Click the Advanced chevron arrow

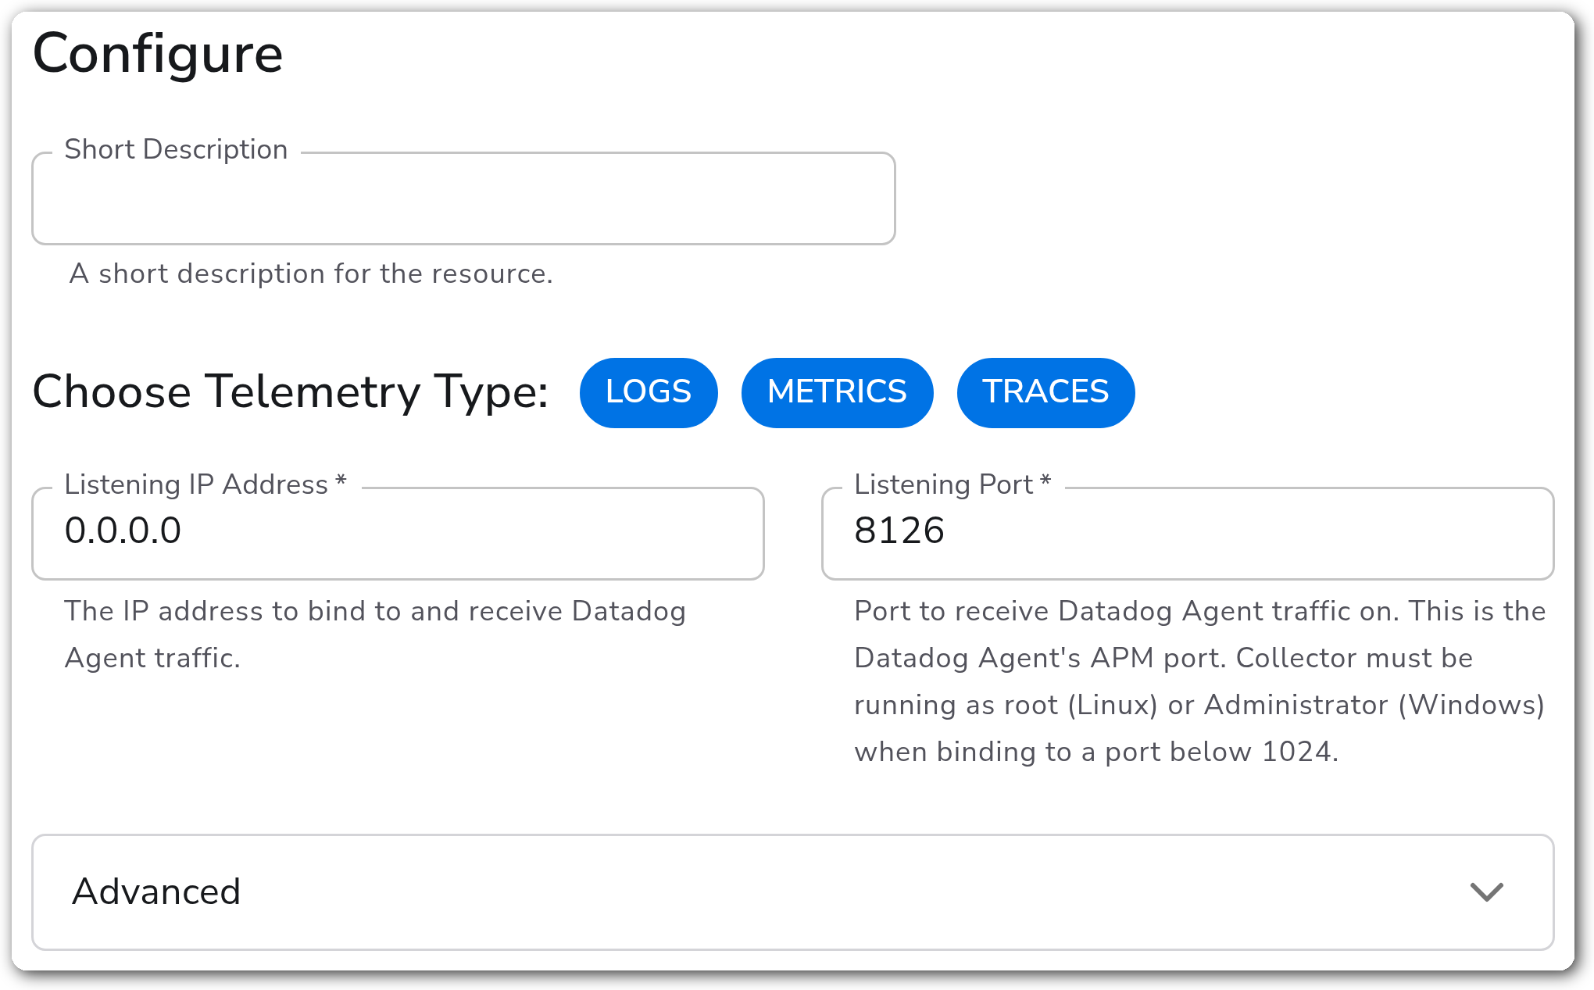1486,892
